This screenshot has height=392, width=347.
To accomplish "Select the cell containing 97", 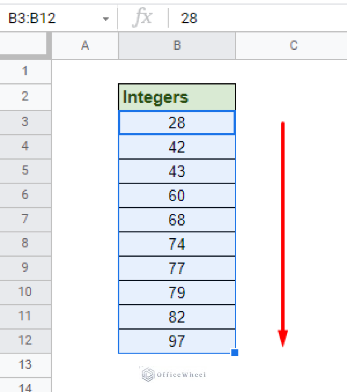I will (176, 340).
